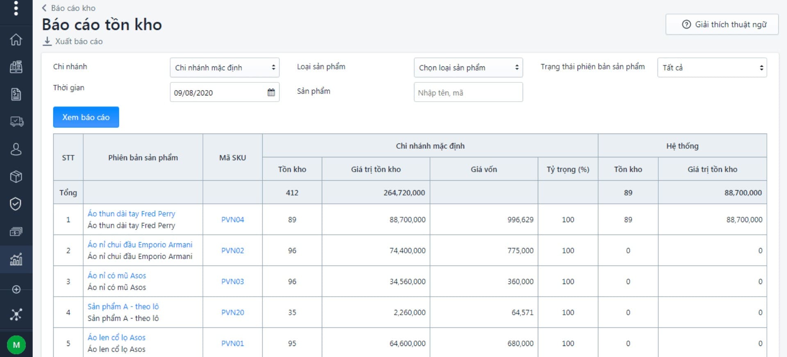Open the orders invoice icon in sidebar
Viewport: 787px width, 357px height.
pyautogui.click(x=16, y=94)
